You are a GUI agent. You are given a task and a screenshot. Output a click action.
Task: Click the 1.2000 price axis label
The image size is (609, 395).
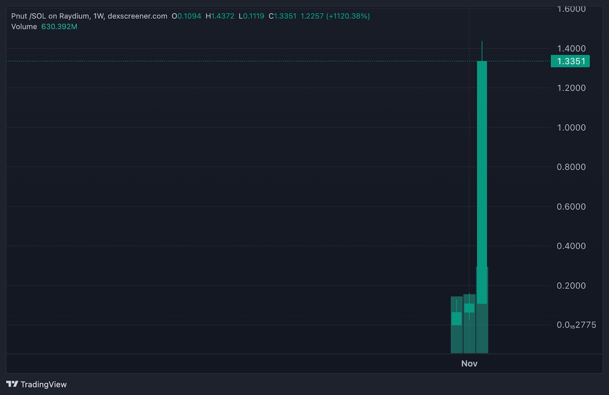pyautogui.click(x=571, y=88)
